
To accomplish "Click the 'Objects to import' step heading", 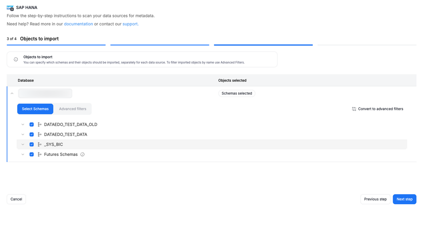I will (39, 39).
